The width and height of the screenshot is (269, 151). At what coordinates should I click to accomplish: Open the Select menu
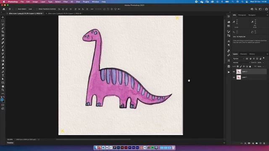click(x=58, y=2)
